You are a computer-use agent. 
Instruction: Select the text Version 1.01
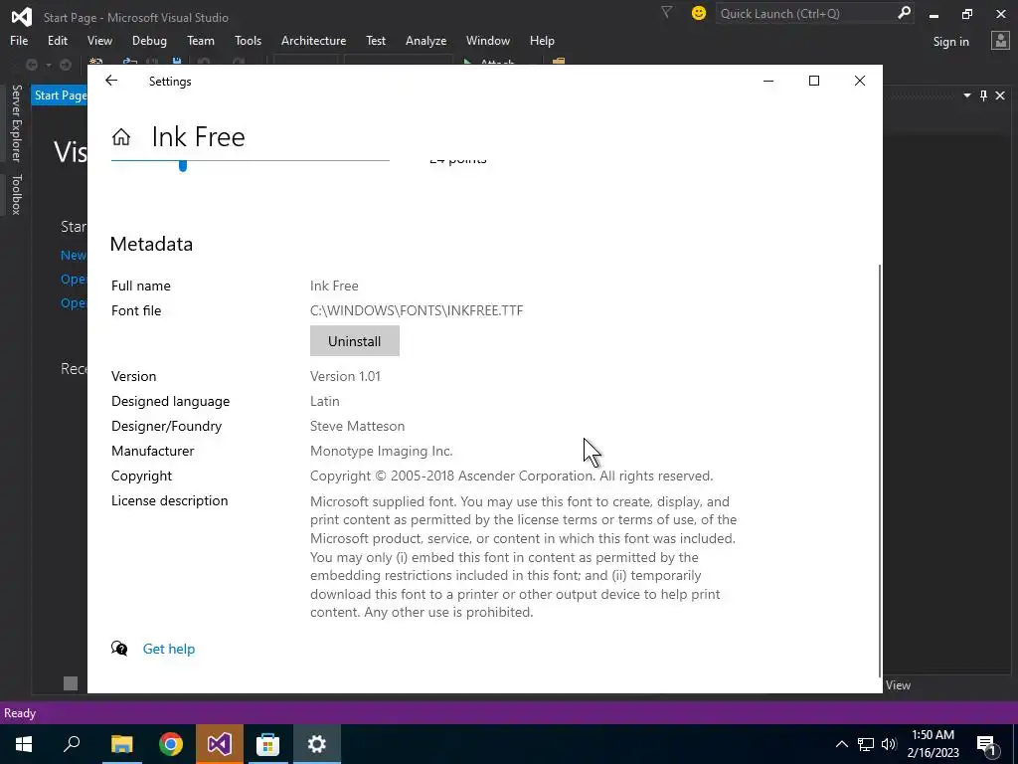pos(345,376)
